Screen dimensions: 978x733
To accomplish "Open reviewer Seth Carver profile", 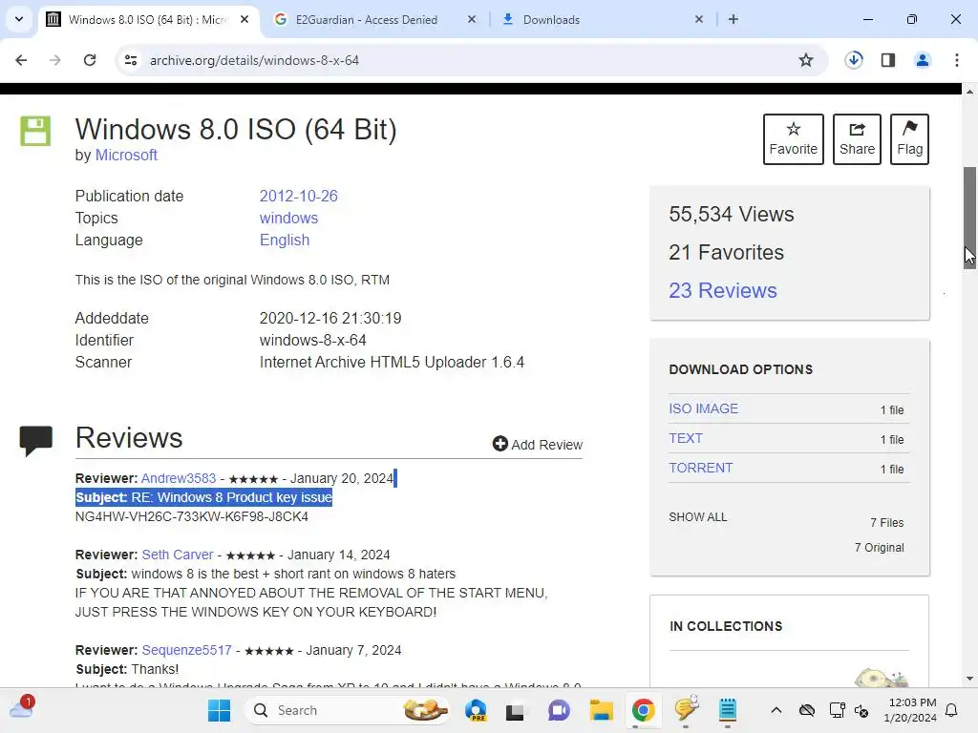I will 177,555.
